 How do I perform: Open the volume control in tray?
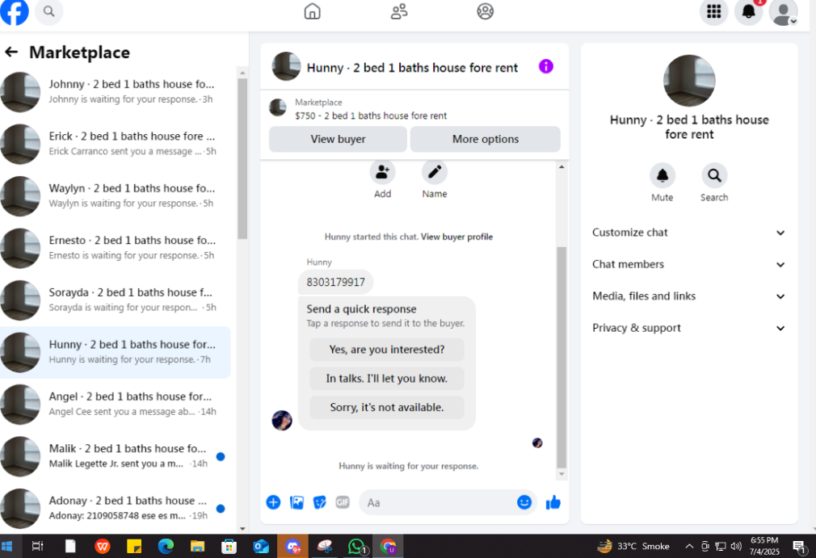[x=735, y=546]
